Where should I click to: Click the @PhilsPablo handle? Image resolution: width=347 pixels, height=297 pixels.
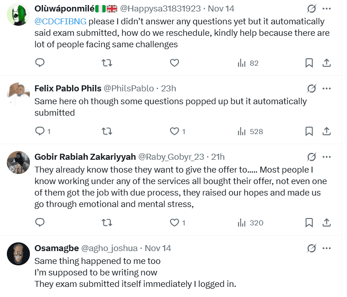pyautogui.click(x=129, y=89)
